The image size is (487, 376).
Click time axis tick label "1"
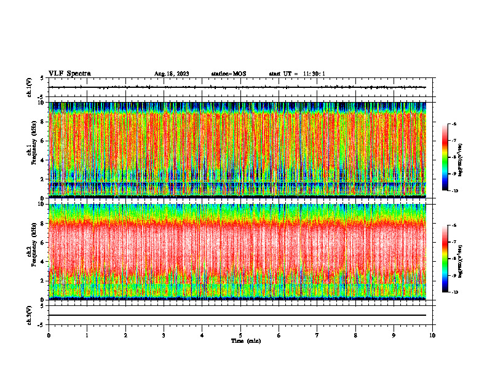[x=87, y=335]
